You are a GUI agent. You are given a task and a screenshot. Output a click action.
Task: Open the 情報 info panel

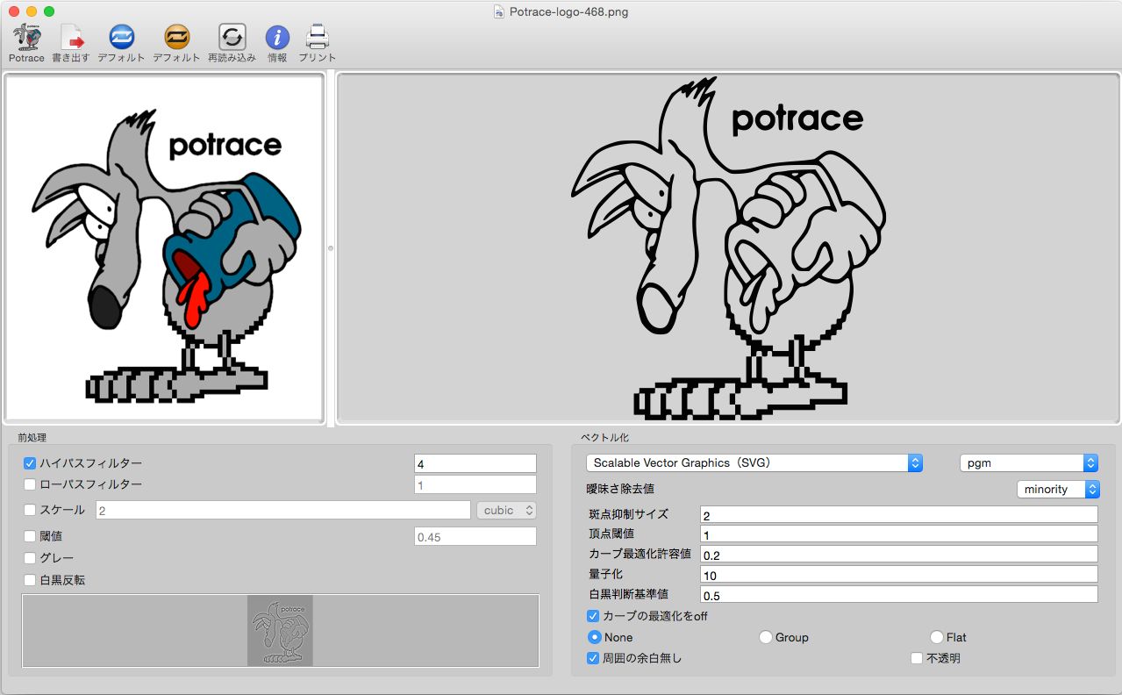click(x=277, y=38)
